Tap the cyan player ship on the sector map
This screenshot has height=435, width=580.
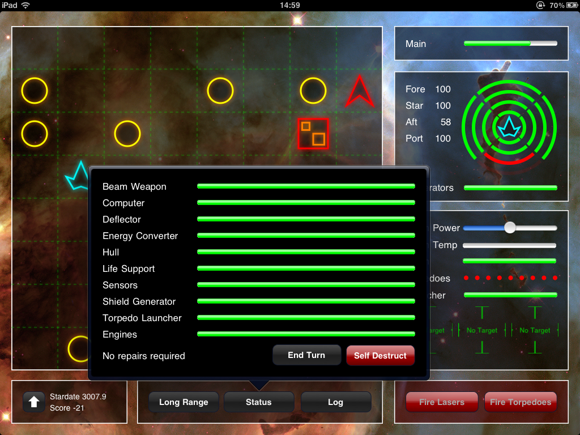(x=78, y=176)
